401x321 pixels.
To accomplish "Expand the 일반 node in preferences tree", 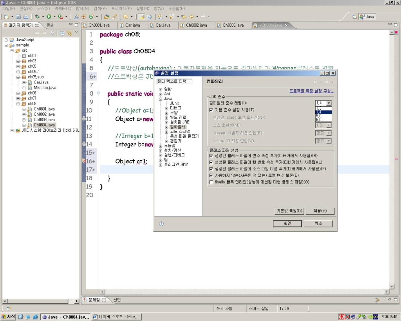I will tap(161, 89).
